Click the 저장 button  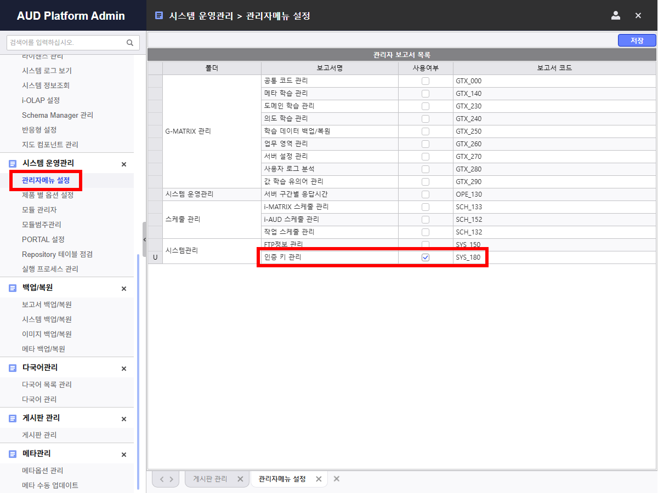pos(637,41)
